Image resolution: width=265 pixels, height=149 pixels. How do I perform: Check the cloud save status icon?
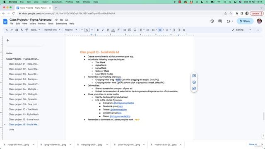click(67, 20)
